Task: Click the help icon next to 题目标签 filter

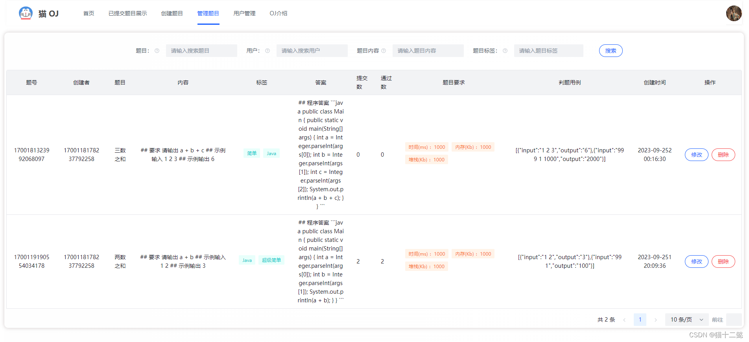Action: pos(505,51)
